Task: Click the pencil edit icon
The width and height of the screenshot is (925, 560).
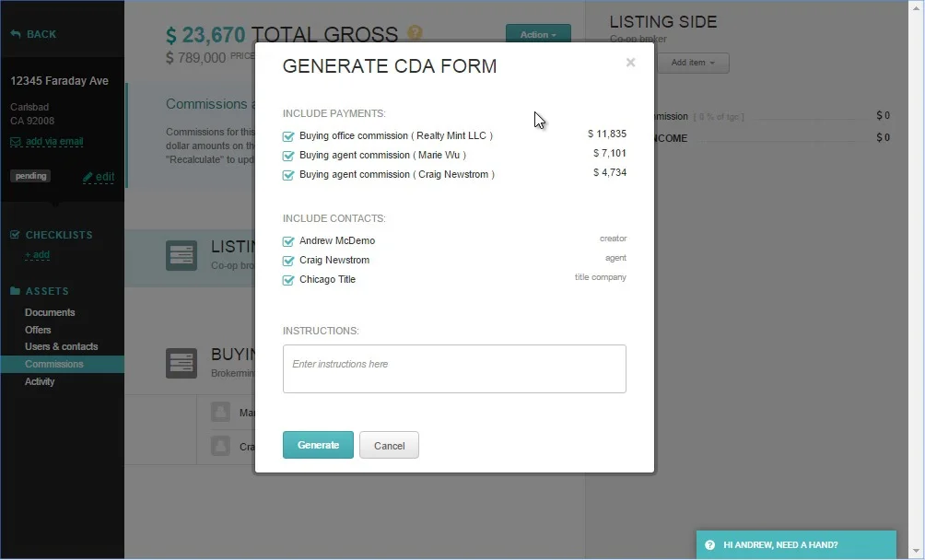Action: [x=88, y=176]
